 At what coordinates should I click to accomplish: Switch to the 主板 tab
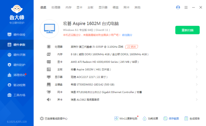click(x=90, y=7)
